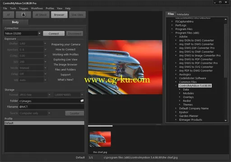Select the Epubor folder
Screen dimensions: 231x162
click(x=184, y=112)
